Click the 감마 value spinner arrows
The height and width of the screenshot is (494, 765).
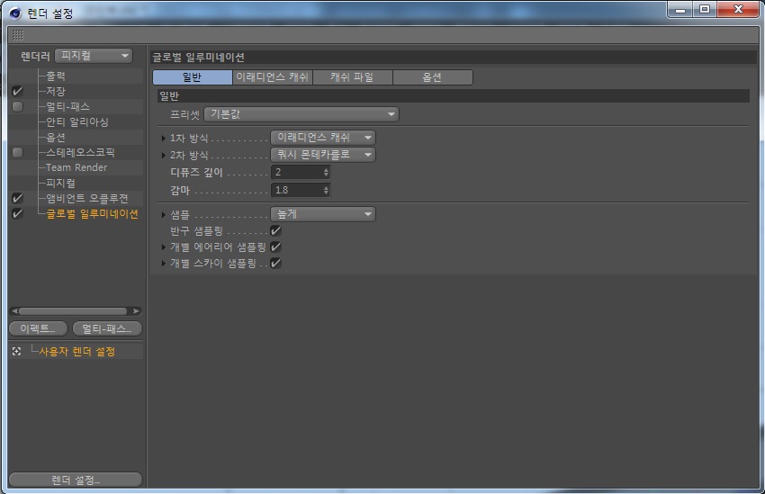326,190
